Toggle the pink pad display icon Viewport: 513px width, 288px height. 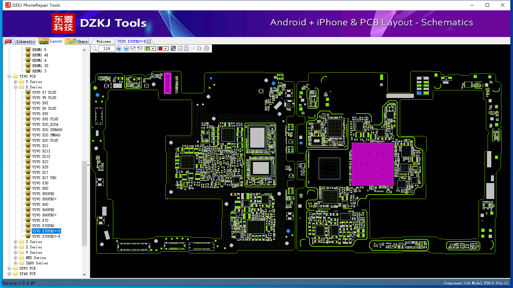pos(186,49)
